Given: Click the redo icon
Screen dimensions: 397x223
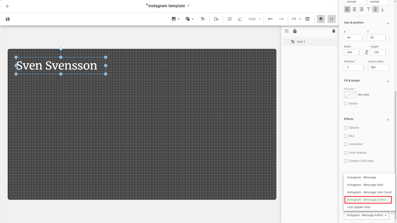Looking at the screenshot, I should (281, 19).
